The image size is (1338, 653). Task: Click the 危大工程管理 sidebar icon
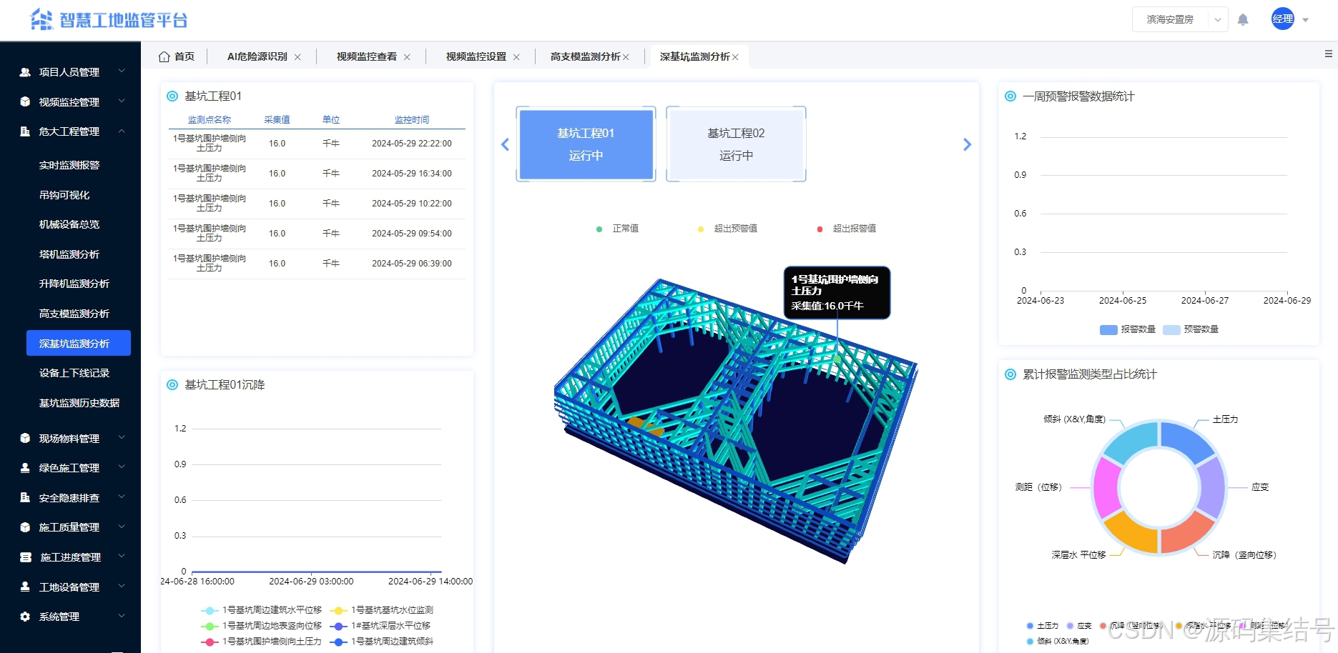25,131
